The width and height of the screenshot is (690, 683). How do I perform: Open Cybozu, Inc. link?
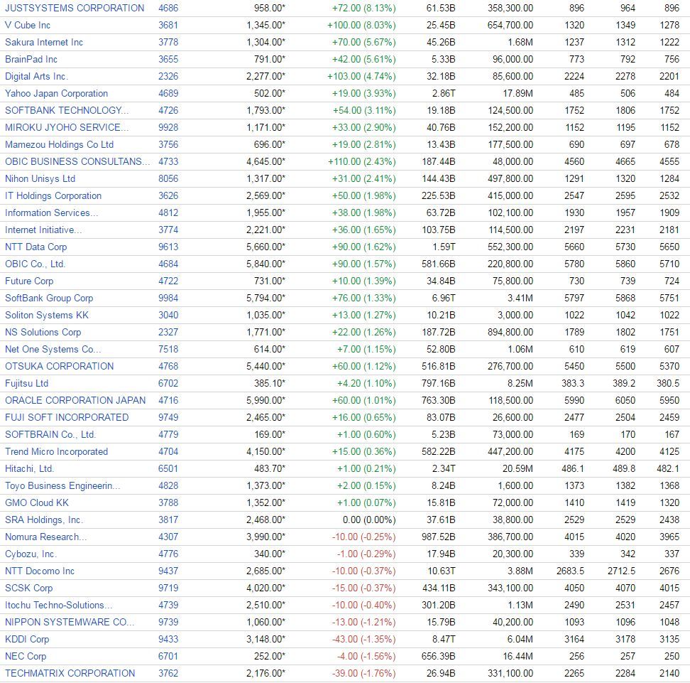31,554
